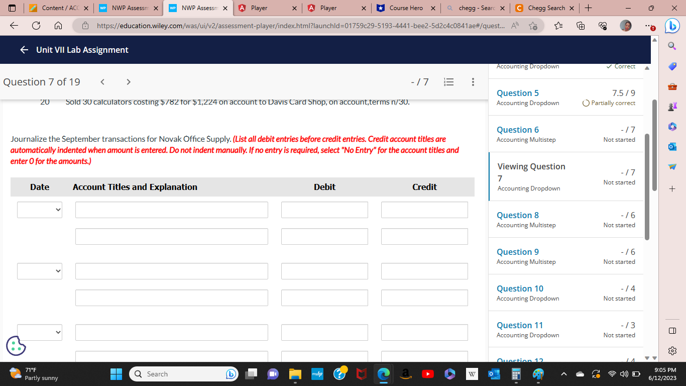The image size is (686, 386).
Task: Open the cookie preferences icon
Action: point(16,345)
